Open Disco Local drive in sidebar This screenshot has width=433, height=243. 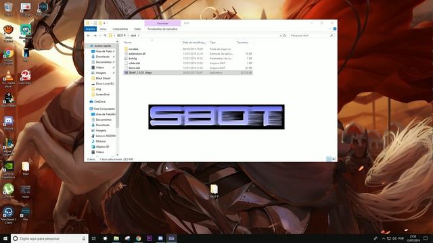coord(105,84)
